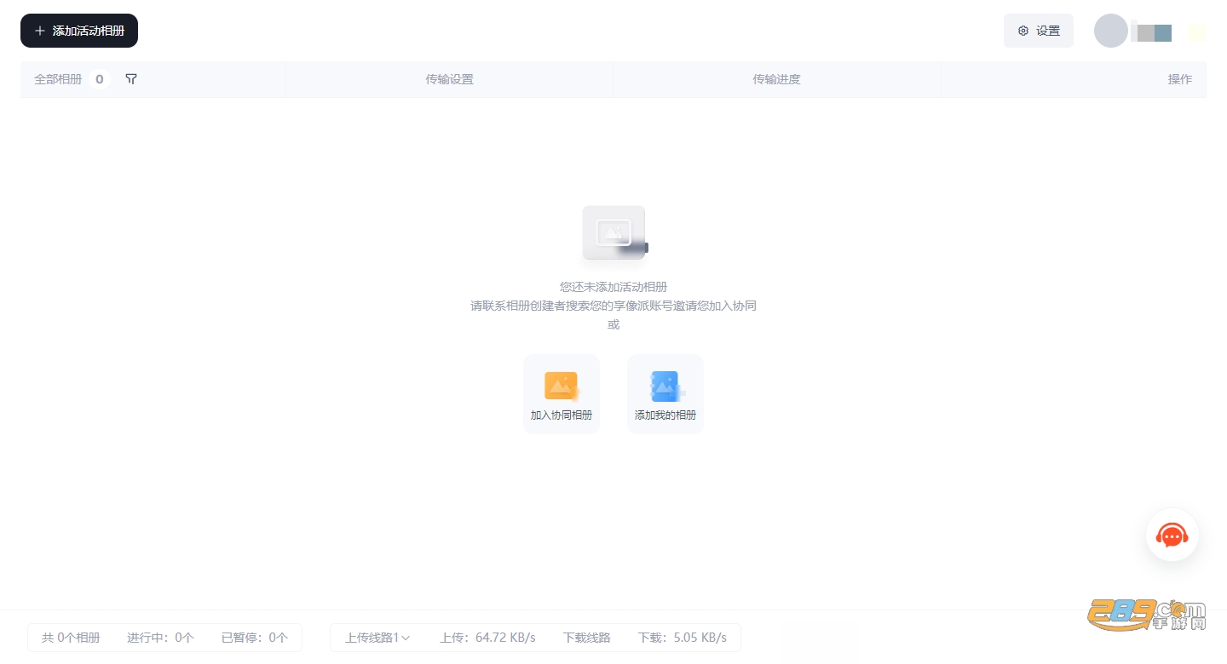Click the 传输设置 column header
Image resolution: width=1227 pixels, height=664 pixels.
(449, 79)
